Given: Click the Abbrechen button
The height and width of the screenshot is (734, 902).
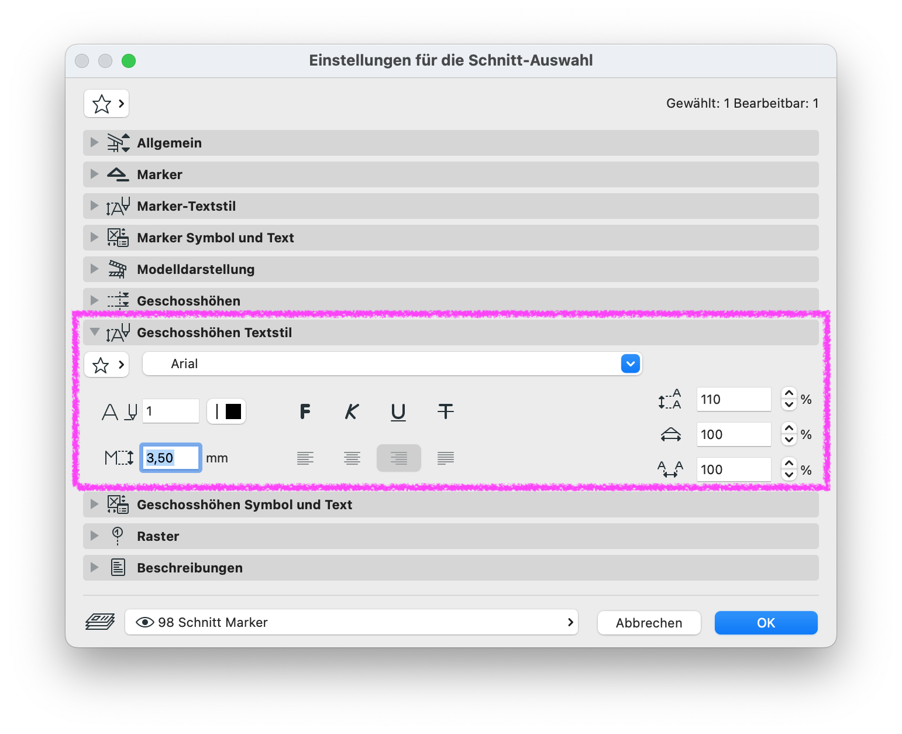Looking at the screenshot, I should 649,623.
